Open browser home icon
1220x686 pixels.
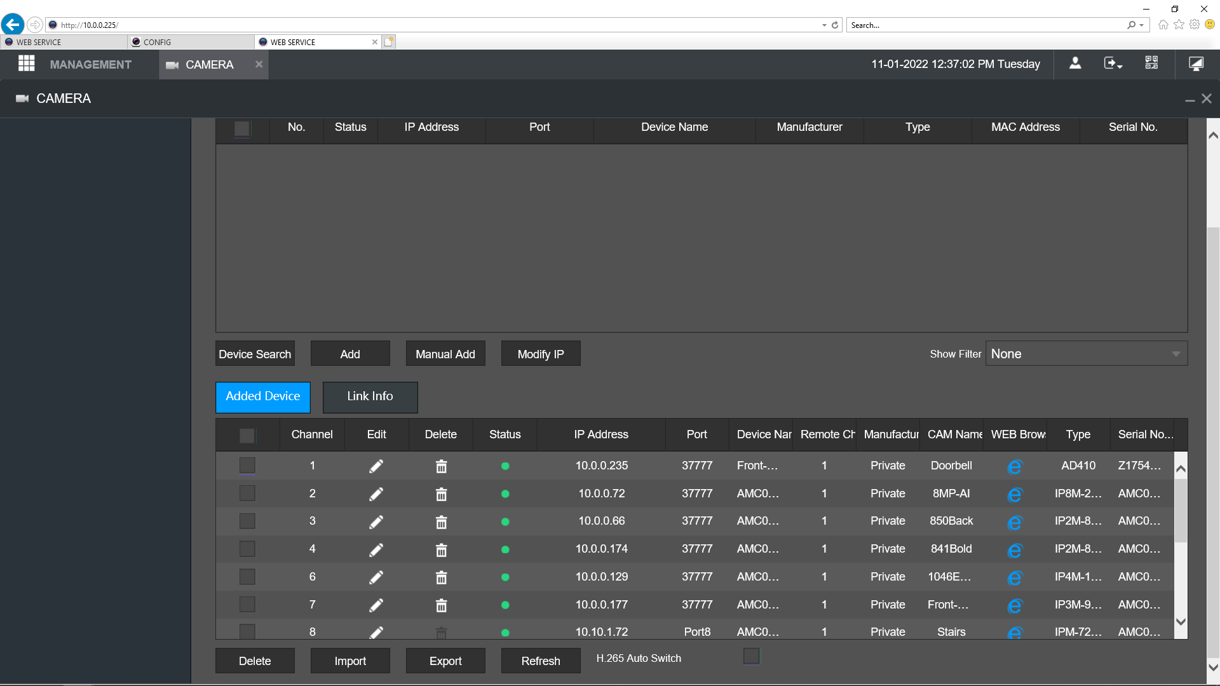click(x=1163, y=25)
